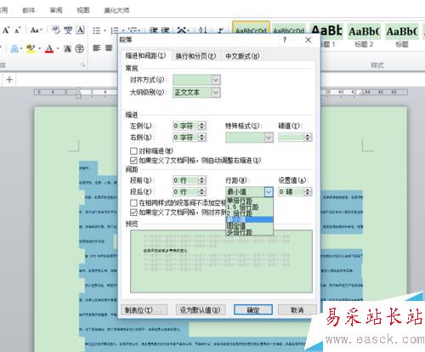Click the 制表位 (Tabs) button
425x352 pixels.
[144, 309]
